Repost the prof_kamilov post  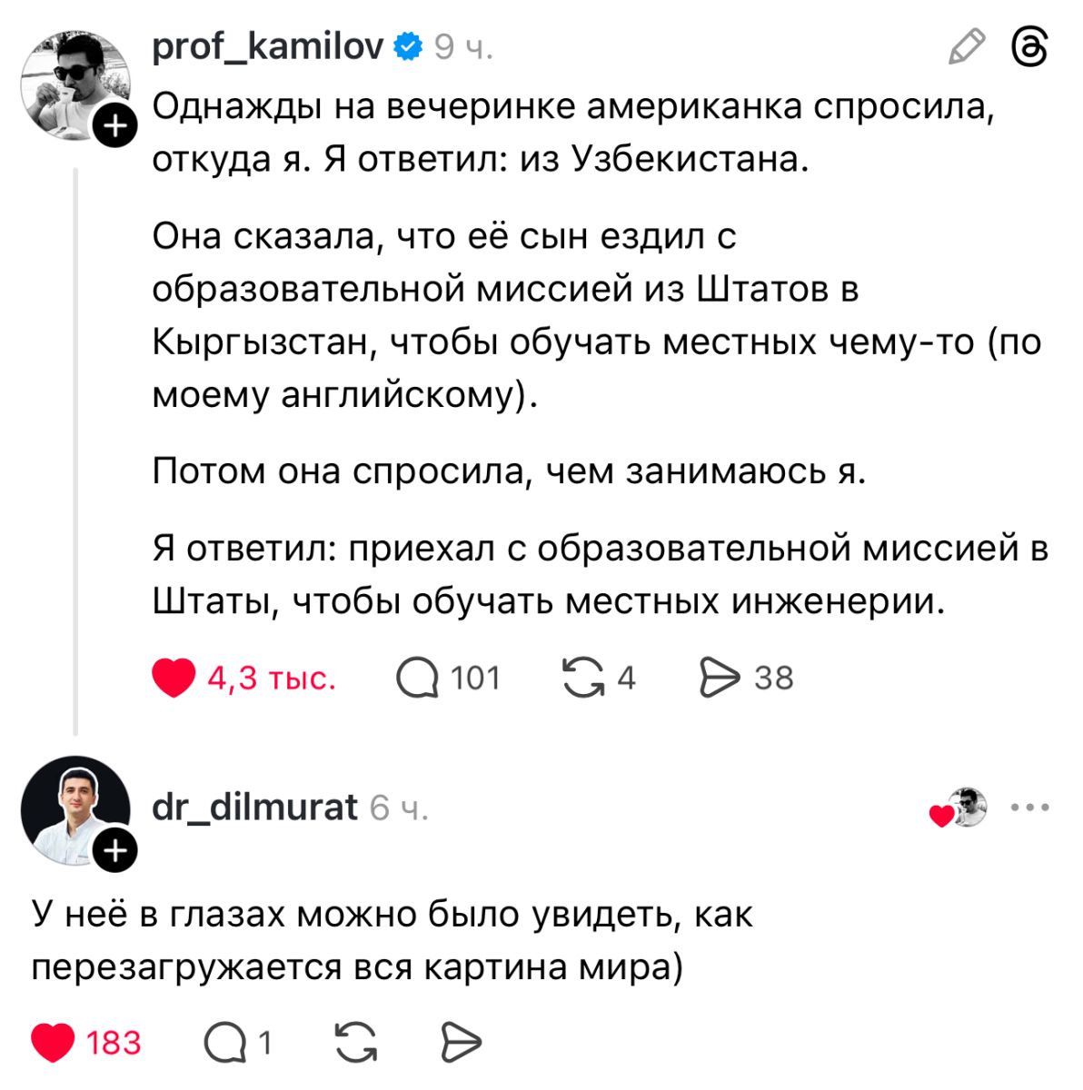(x=583, y=678)
